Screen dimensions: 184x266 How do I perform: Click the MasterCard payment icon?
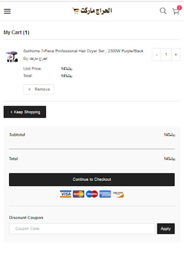click(79, 194)
